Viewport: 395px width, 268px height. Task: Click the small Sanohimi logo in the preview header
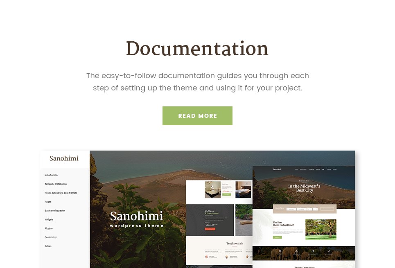click(277, 169)
